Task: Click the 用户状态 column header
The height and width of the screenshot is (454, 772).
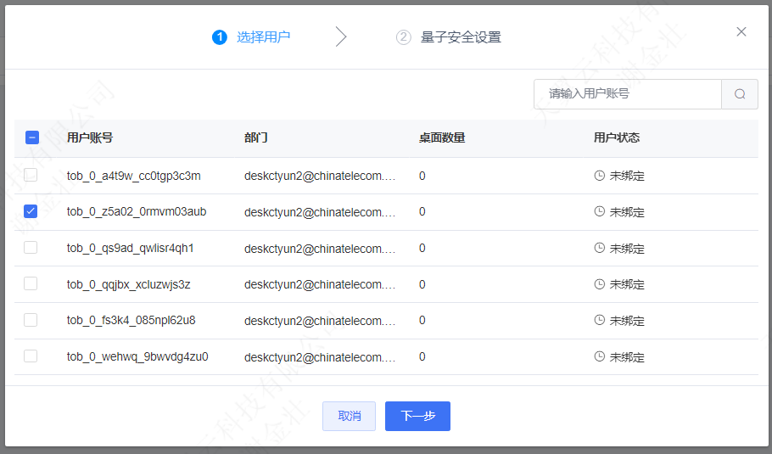Action: [x=617, y=137]
